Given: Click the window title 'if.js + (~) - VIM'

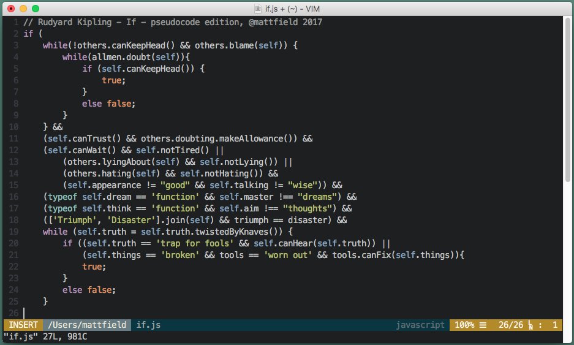Looking at the screenshot, I should [x=292, y=9].
